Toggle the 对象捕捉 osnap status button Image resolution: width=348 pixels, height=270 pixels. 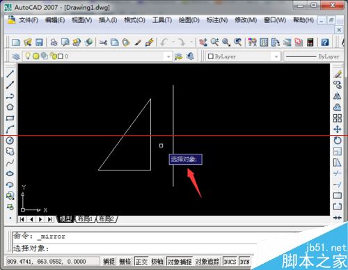coord(180,262)
